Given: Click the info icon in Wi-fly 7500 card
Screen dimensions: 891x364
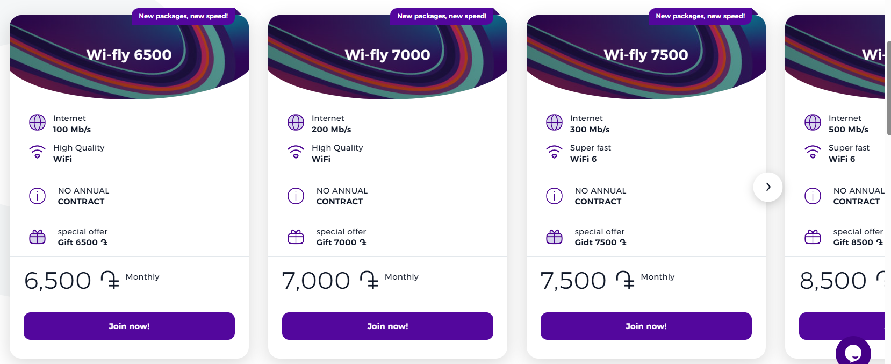Looking at the screenshot, I should pyautogui.click(x=554, y=196).
